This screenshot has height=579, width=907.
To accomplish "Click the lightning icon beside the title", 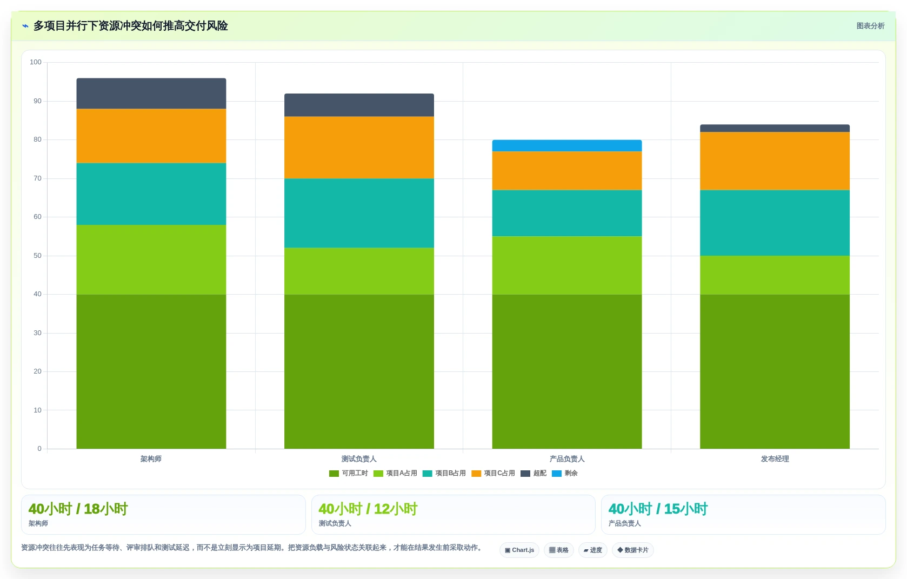I will point(25,26).
